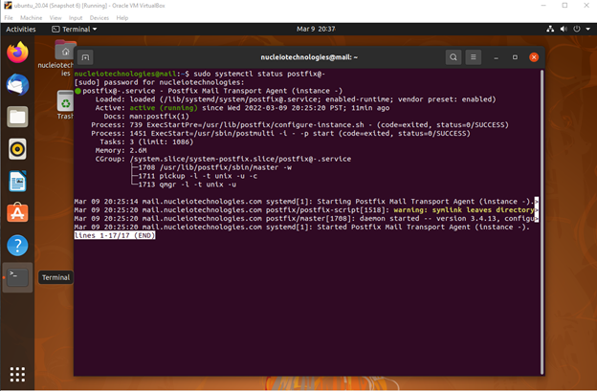Screen dimensions: 597x391
Task: Open the terminal hamburger menu
Action: (x=474, y=57)
